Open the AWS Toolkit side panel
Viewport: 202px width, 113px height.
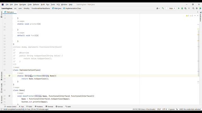click(1, 88)
